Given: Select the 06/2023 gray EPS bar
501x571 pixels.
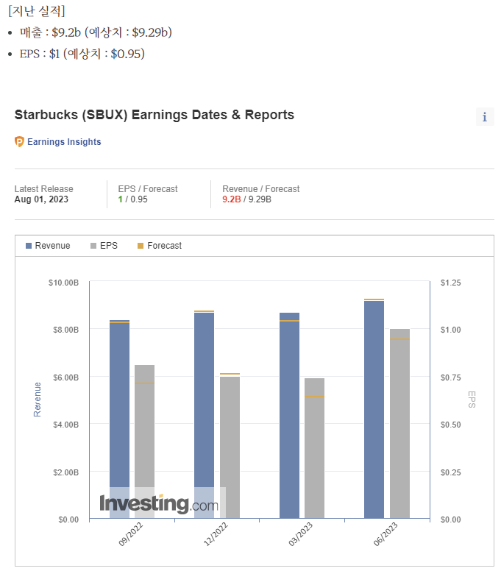Looking at the screenshot, I should (399, 424).
